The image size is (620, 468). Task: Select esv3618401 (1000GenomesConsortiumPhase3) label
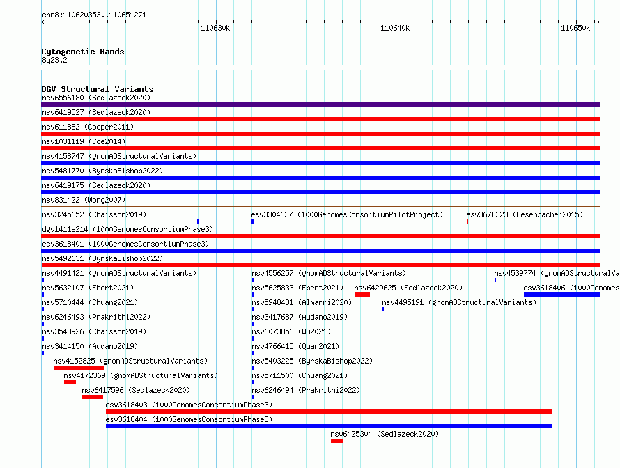125,244
